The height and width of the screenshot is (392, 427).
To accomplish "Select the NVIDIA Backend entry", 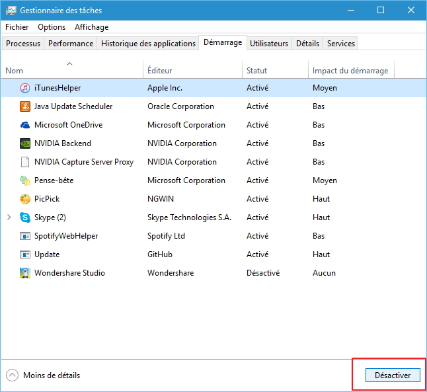I will coord(63,143).
